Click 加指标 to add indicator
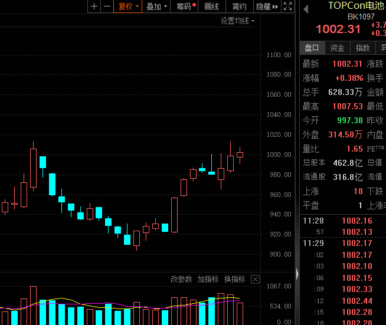This screenshot has height=325, width=386. [208, 279]
